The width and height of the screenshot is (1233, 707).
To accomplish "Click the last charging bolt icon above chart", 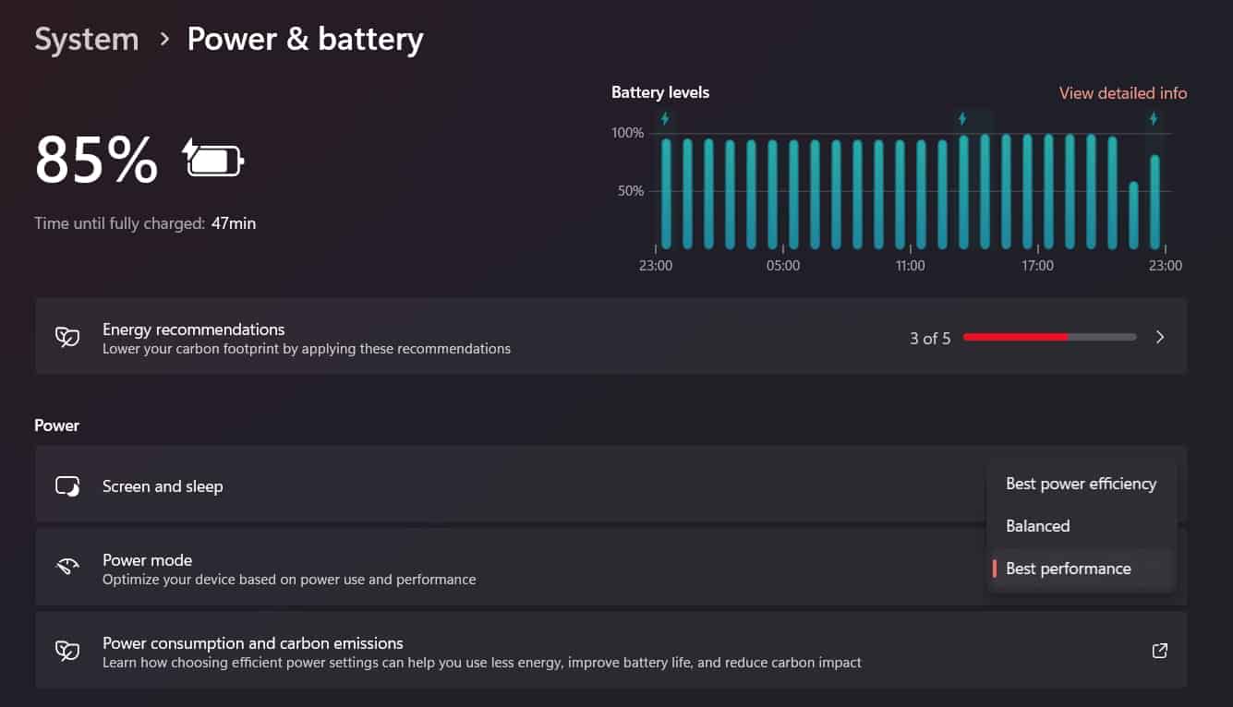I will coord(1154,119).
